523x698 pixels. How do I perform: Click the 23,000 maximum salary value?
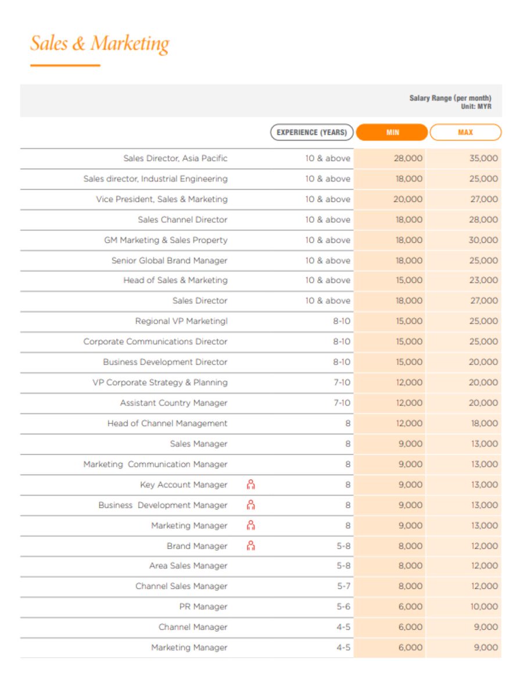(x=483, y=280)
